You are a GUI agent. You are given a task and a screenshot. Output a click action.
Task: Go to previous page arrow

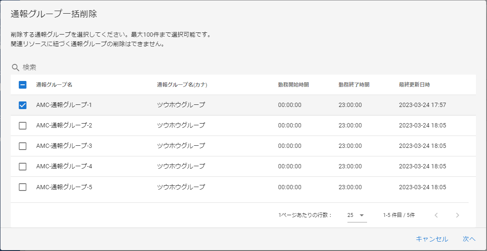(436, 215)
